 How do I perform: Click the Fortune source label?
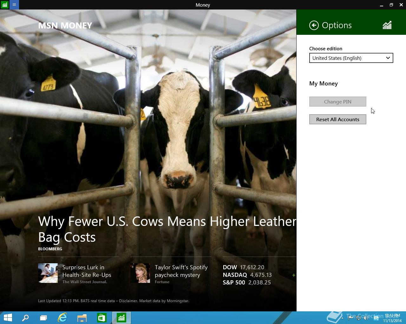point(162,282)
